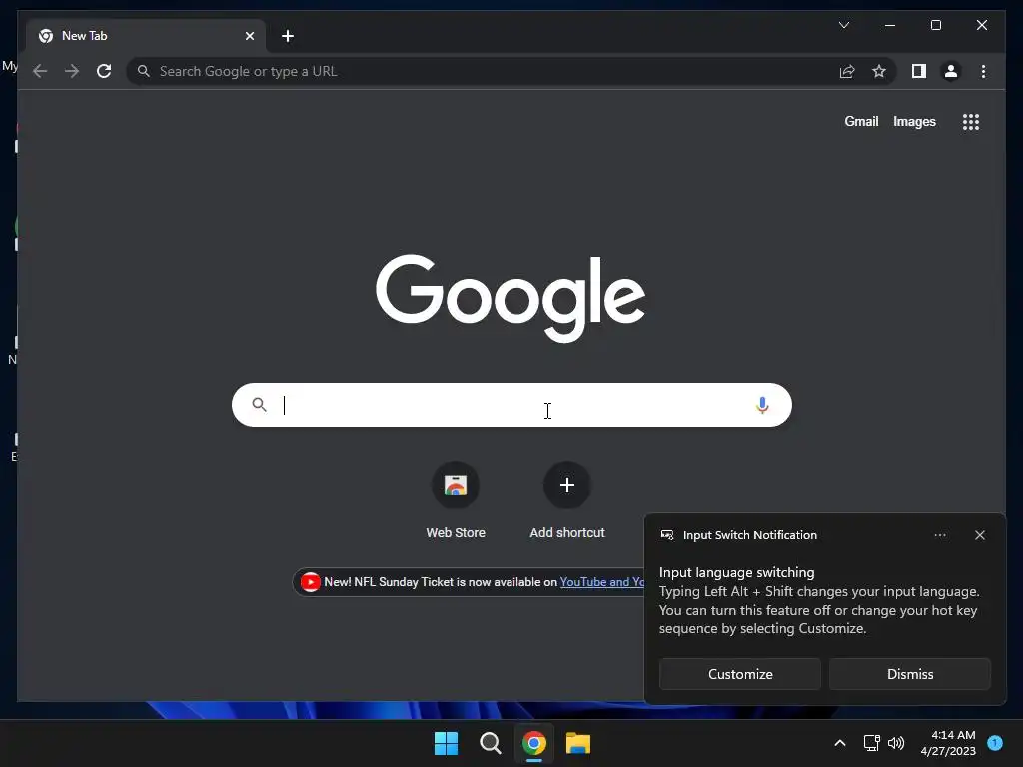
Task: Expand the tab search chevron
Action: pyautogui.click(x=843, y=25)
